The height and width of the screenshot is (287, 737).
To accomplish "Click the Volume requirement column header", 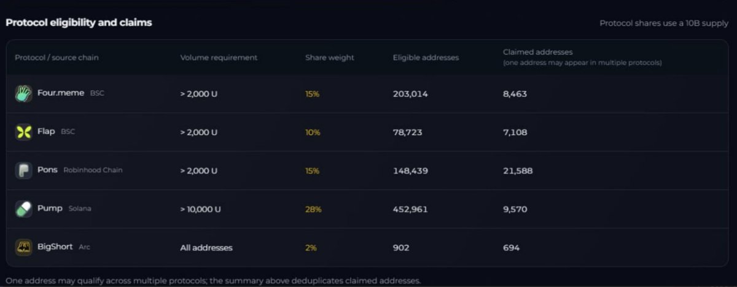I will click(x=219, y=58).
